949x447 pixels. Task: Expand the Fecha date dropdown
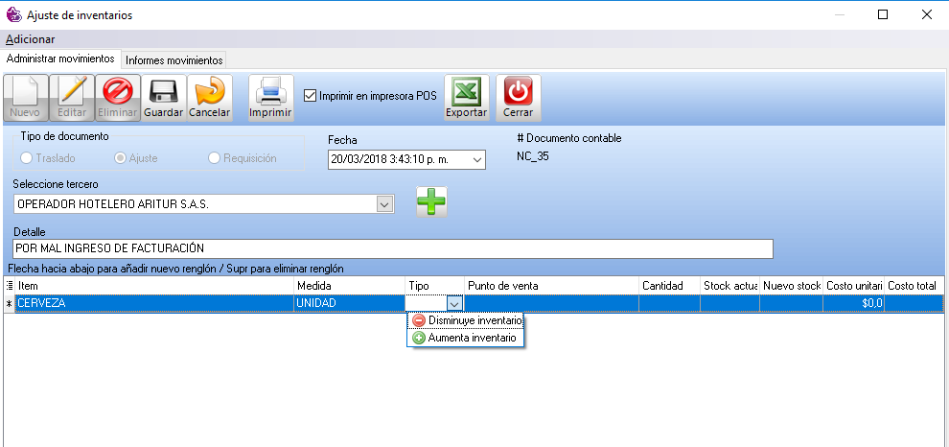coord(477,159)
